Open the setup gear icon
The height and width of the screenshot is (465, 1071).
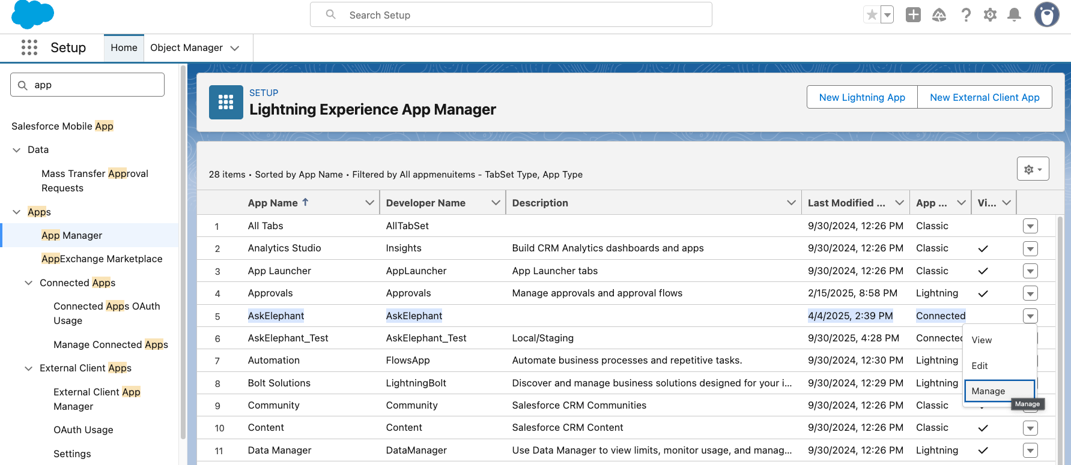pyautogui.click(x=990, y=15)
